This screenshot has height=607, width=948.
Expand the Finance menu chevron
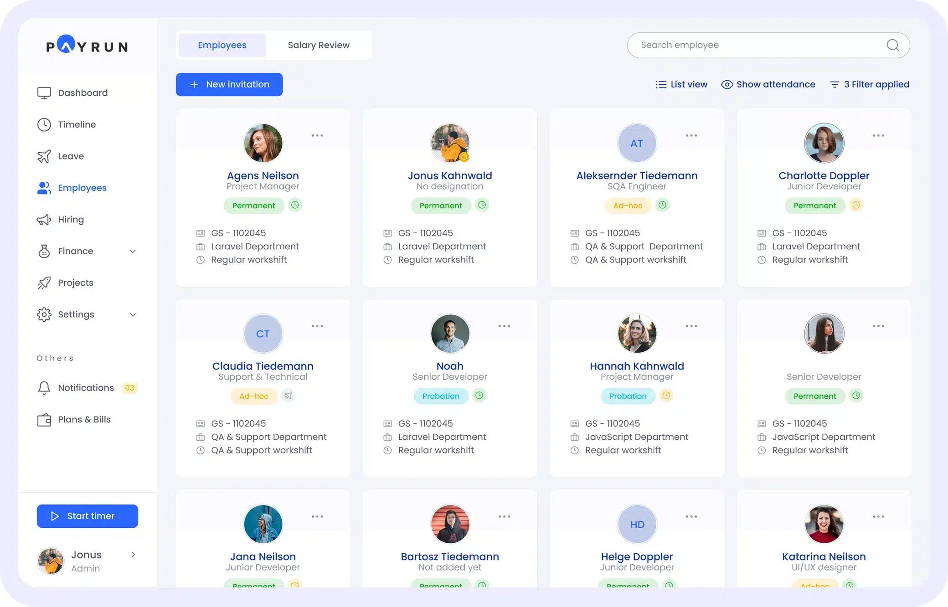133,251
